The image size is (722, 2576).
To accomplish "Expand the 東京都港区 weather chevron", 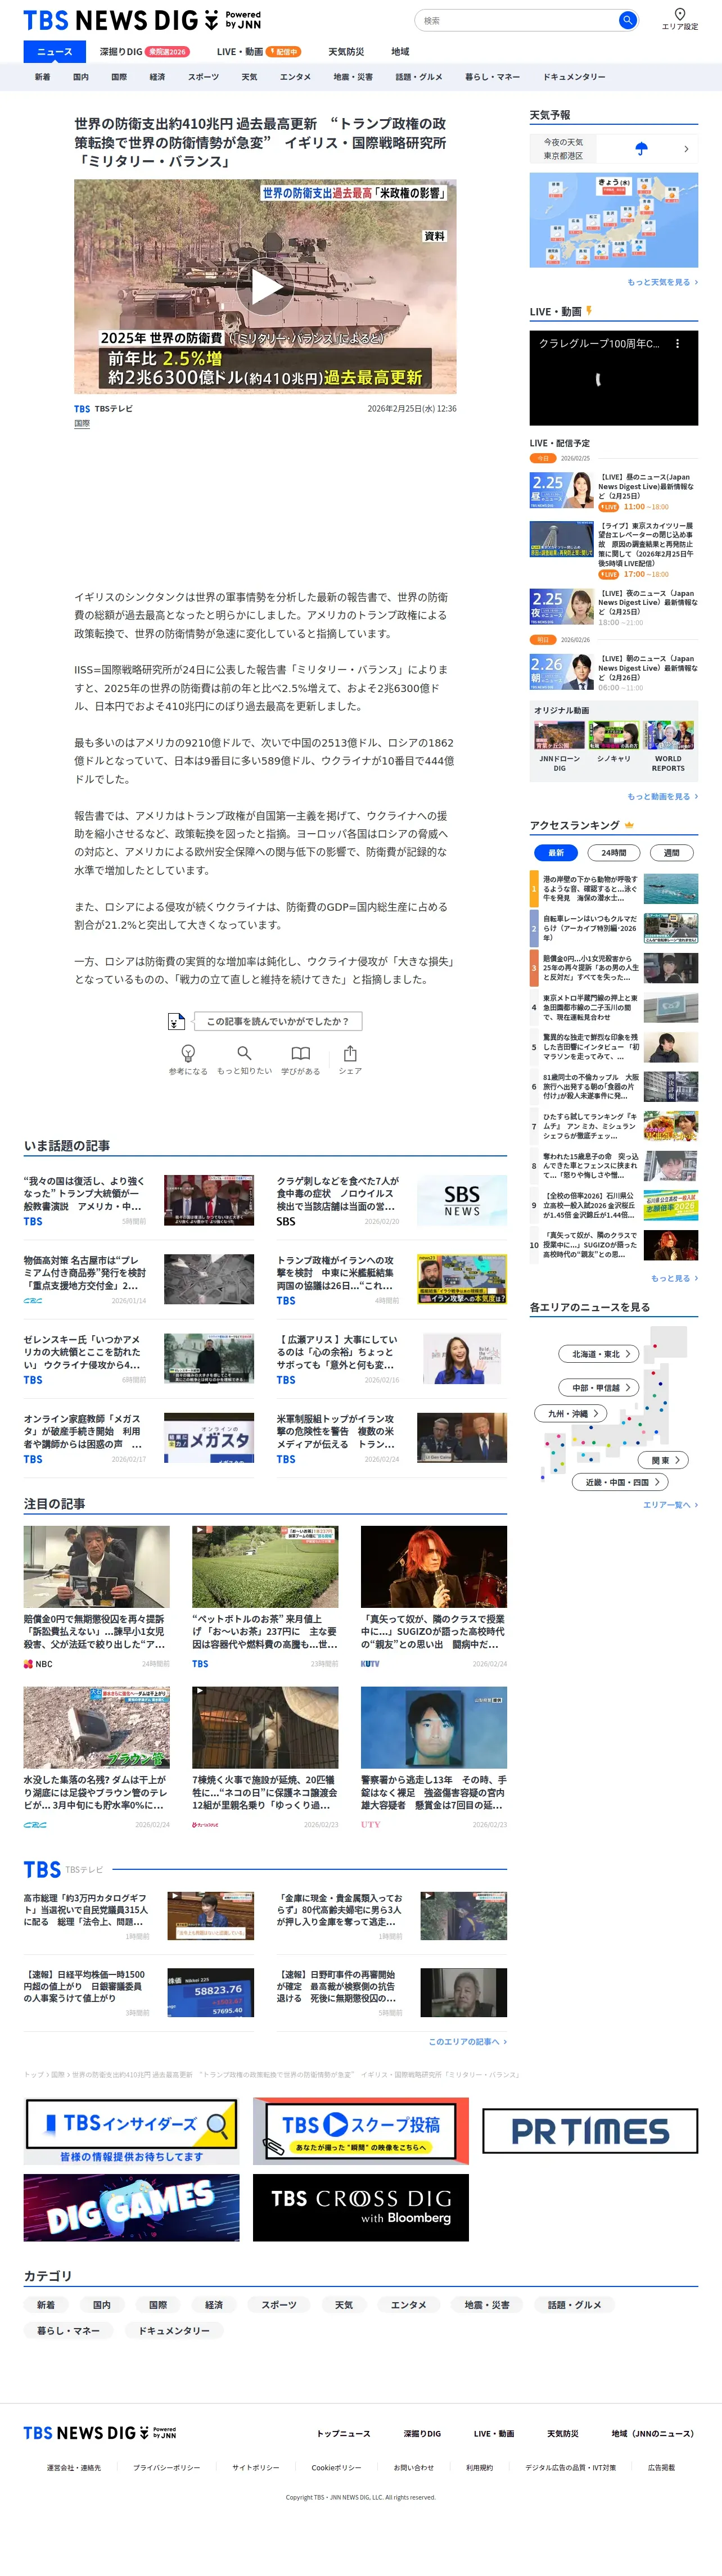I will tap(686, 149).
